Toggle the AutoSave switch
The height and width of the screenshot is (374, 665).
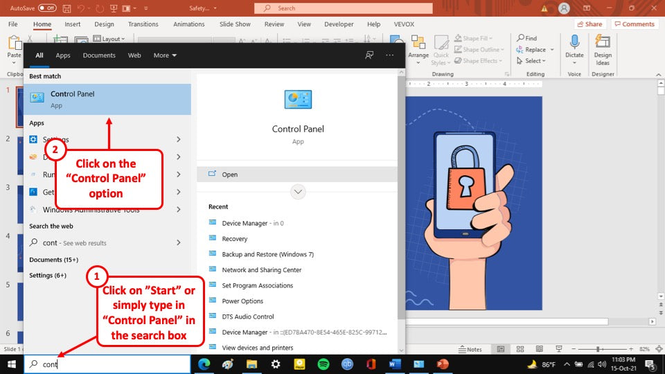pos(47,8)
